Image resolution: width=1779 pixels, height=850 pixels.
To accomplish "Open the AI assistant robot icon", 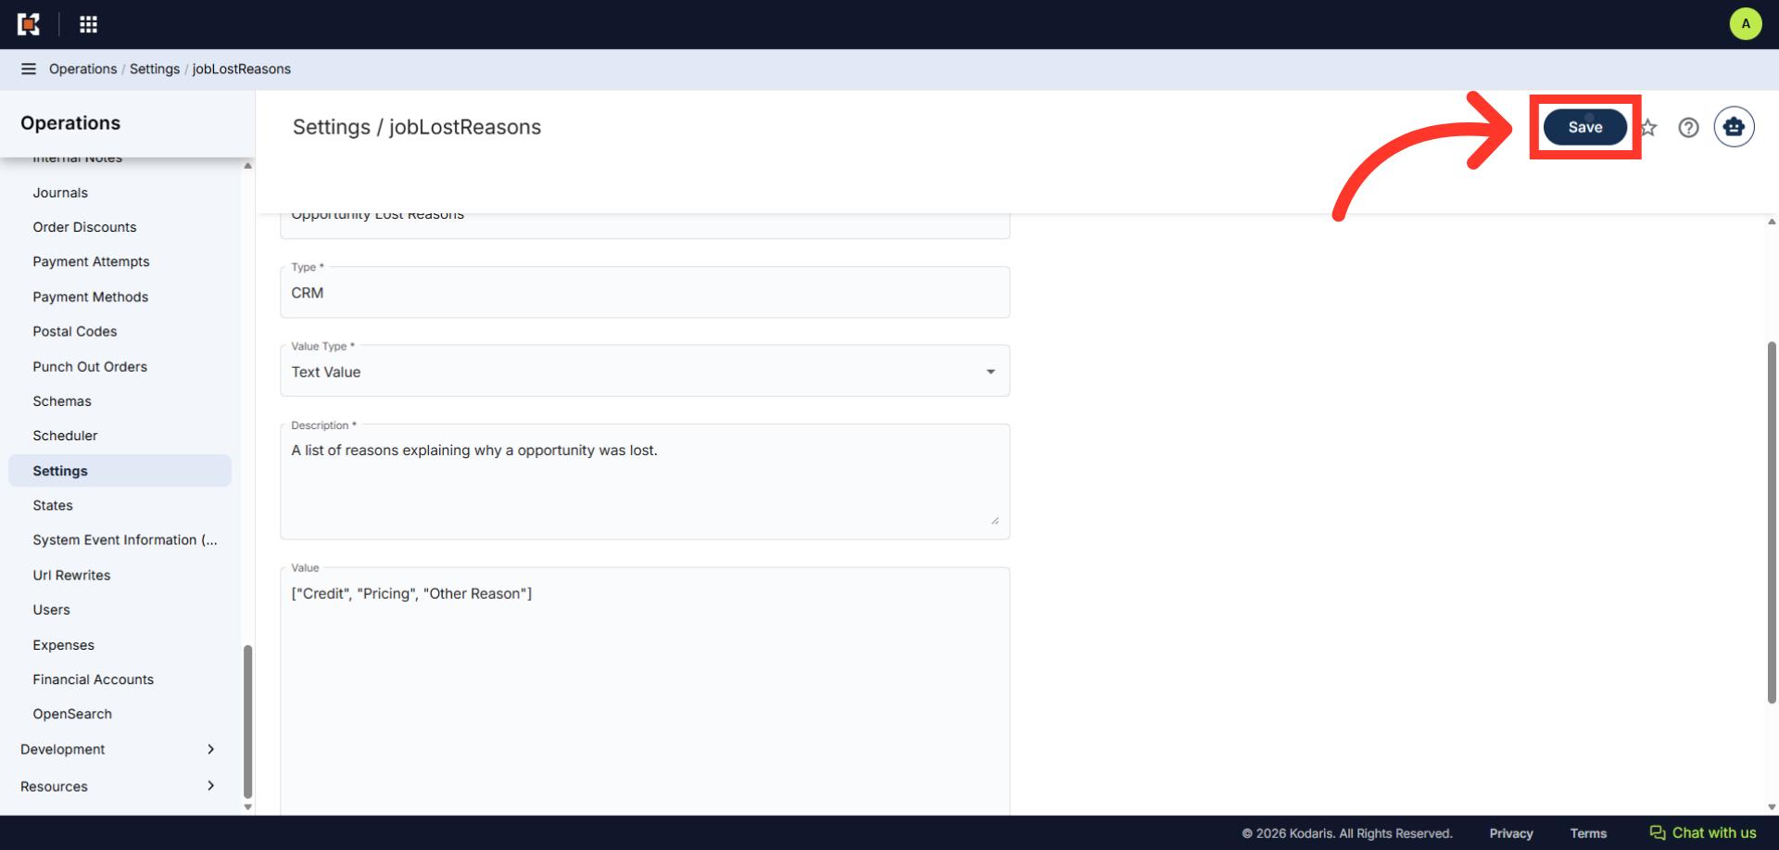I will (1734, 127).
